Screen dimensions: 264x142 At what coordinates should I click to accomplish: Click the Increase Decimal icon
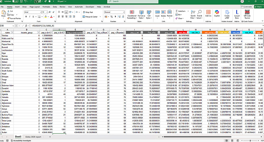coord(119,17)
